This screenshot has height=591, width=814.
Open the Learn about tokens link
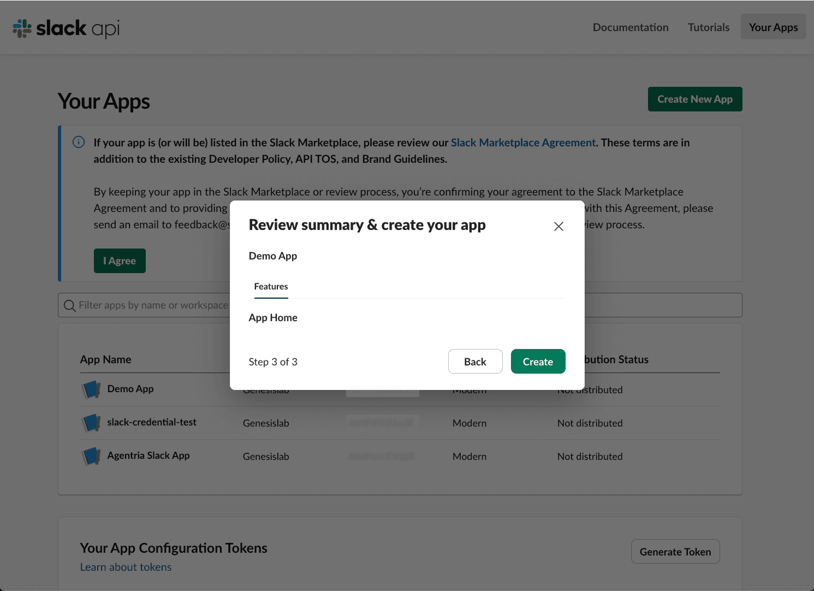coord(126,567)
